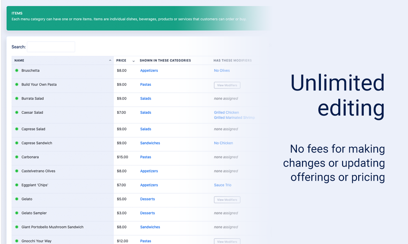The height and width of the screenshot is (244, 408).
Task: Select the Bruschetta item name
Action: [x=31, y=71]
